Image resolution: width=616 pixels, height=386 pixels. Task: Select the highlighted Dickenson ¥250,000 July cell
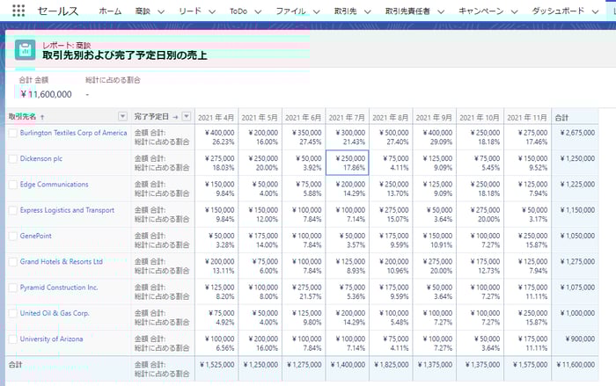(x=348, y=163)
